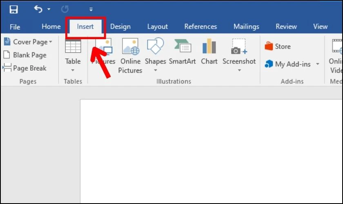Select the Insert ribbon tab

(85, 27)
